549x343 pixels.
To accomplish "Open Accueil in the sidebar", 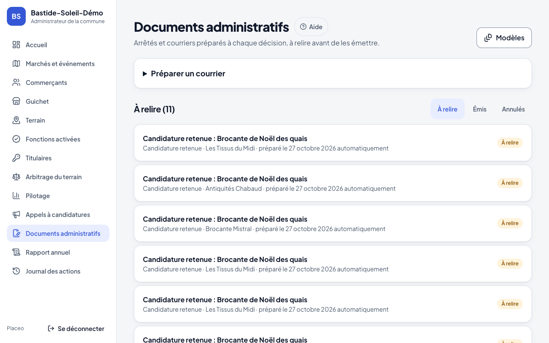I will tap(58, 45).
